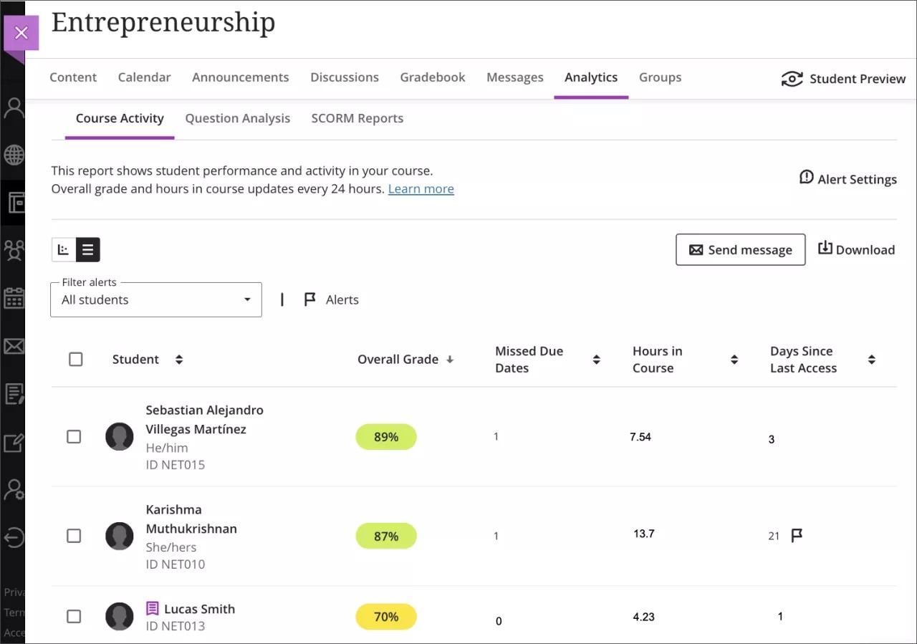Open the calendar icon in left sidebar
Viewport: 917px width, 644px height.
pyautogui.click(x=14, y=298)
